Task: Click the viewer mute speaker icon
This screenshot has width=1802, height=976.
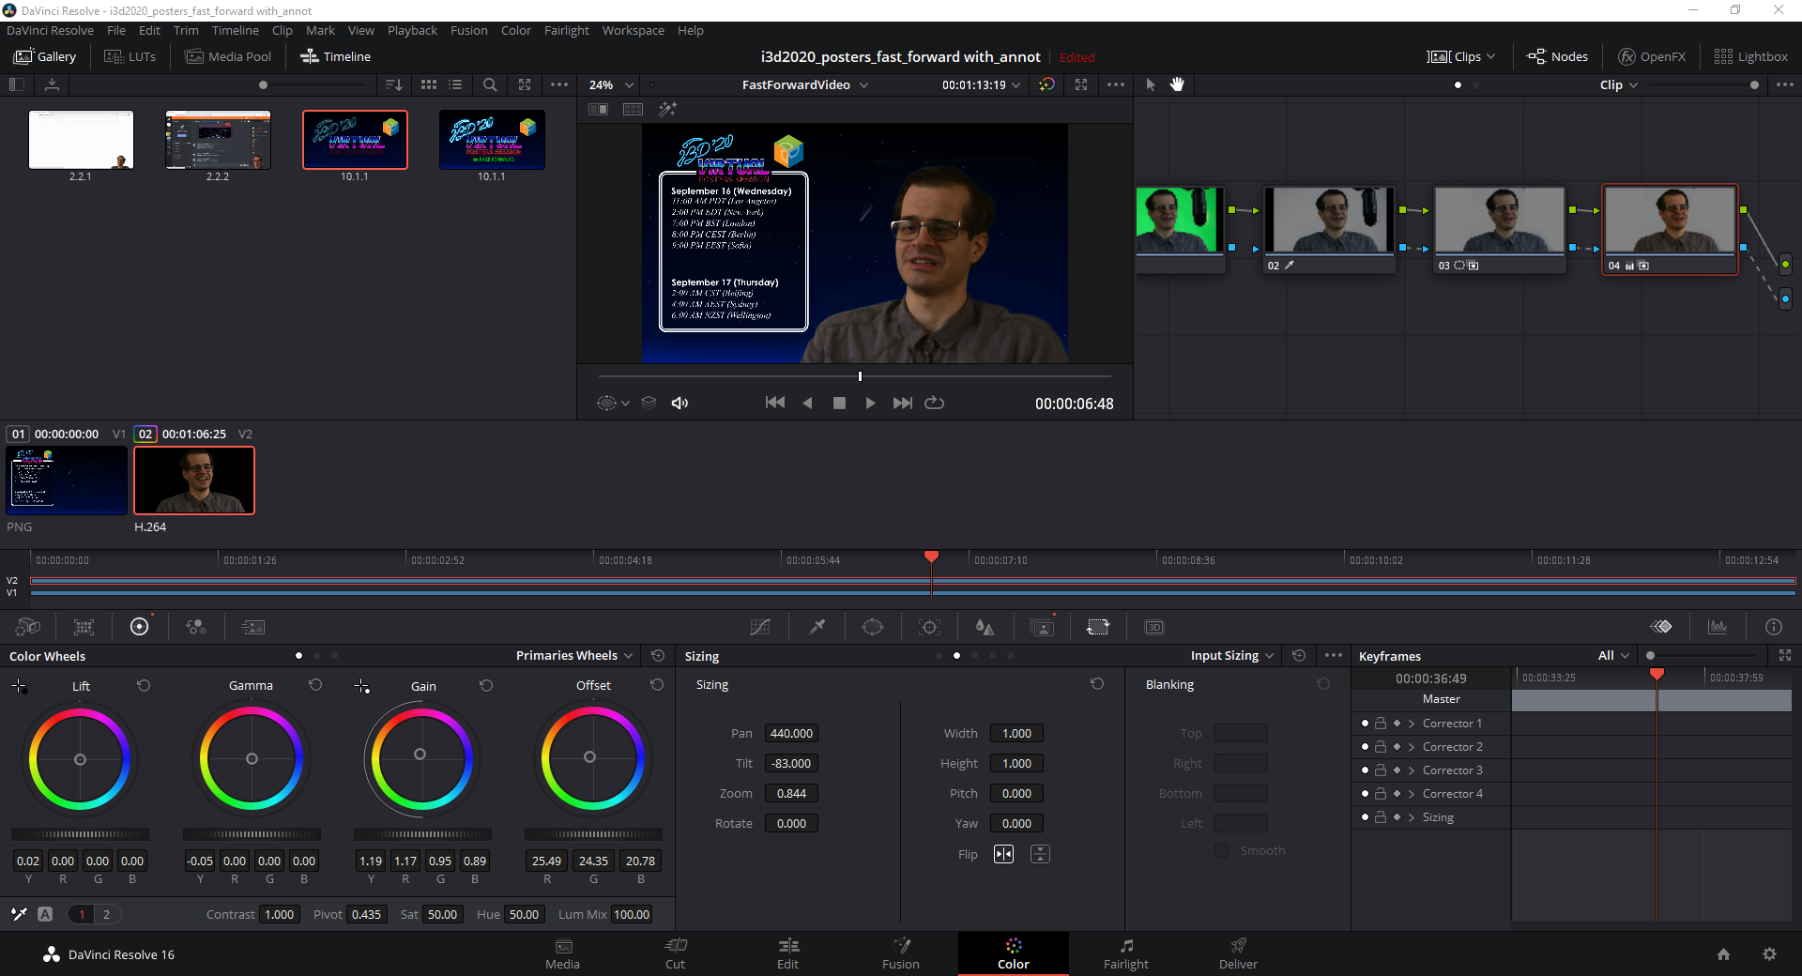Action: pos(680,404)
